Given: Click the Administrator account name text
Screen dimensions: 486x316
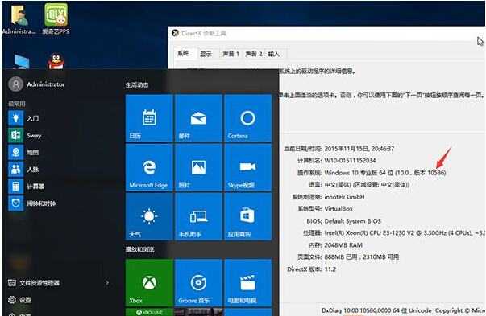Looking at the screenshot, I should click(x=46, y=84).
